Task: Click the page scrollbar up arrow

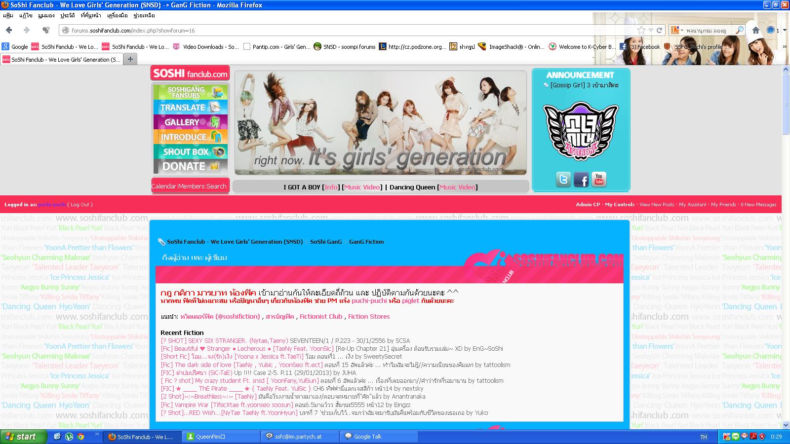Action: 786,70
